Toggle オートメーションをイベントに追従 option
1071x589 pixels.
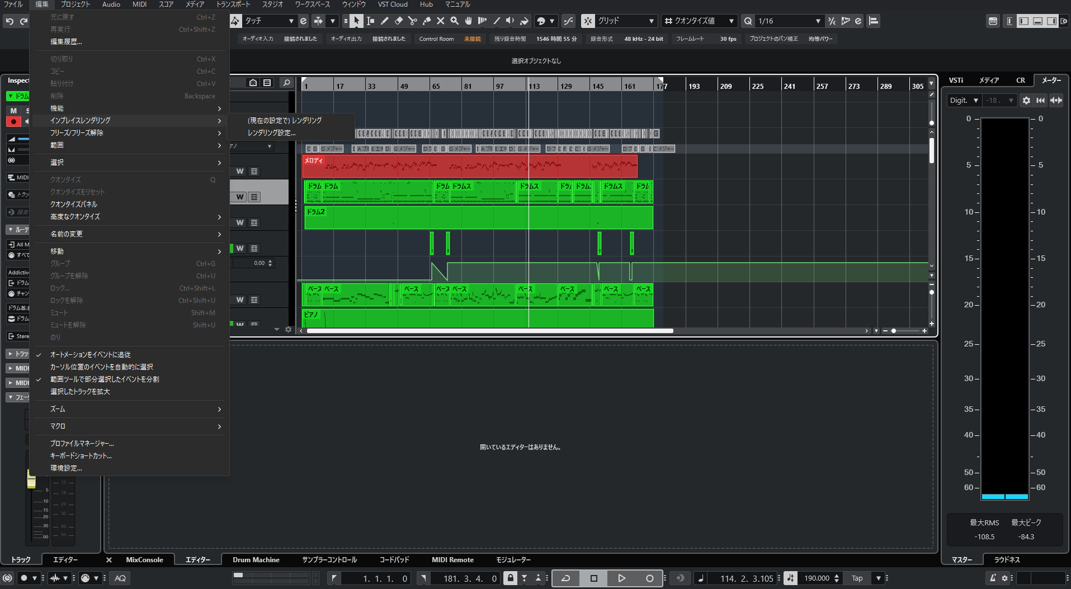90,355
